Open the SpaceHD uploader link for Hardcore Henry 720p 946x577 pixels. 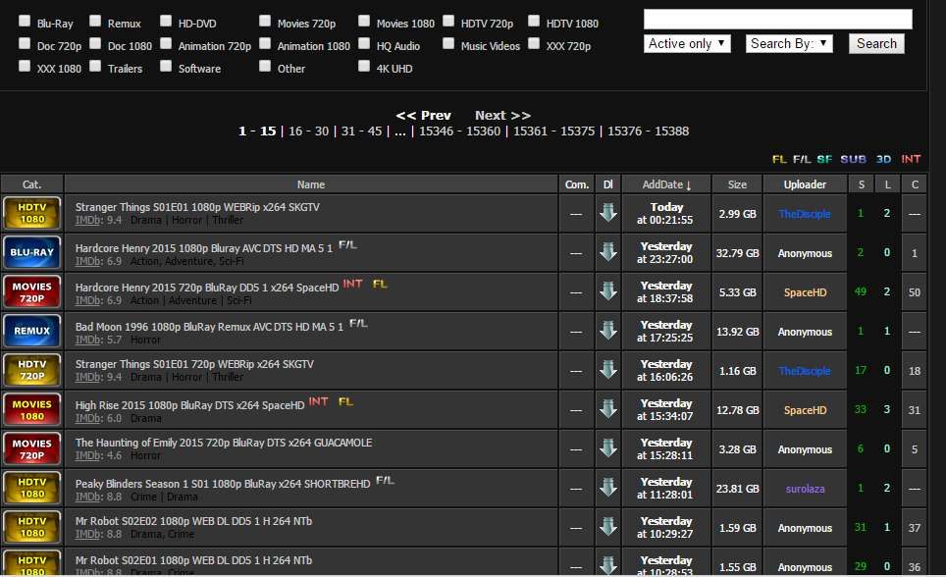pyautogui.click(x=805, y=292)
